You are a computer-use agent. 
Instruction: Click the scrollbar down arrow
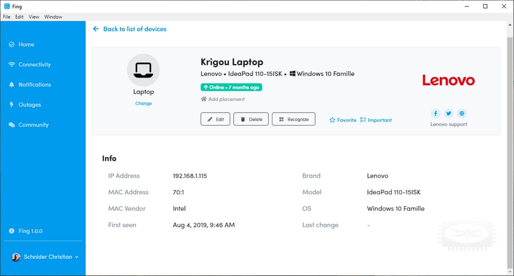510,272
